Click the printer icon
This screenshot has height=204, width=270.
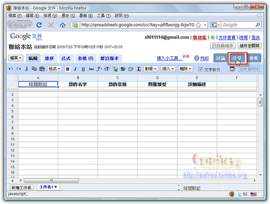click(x=197, y=58)
